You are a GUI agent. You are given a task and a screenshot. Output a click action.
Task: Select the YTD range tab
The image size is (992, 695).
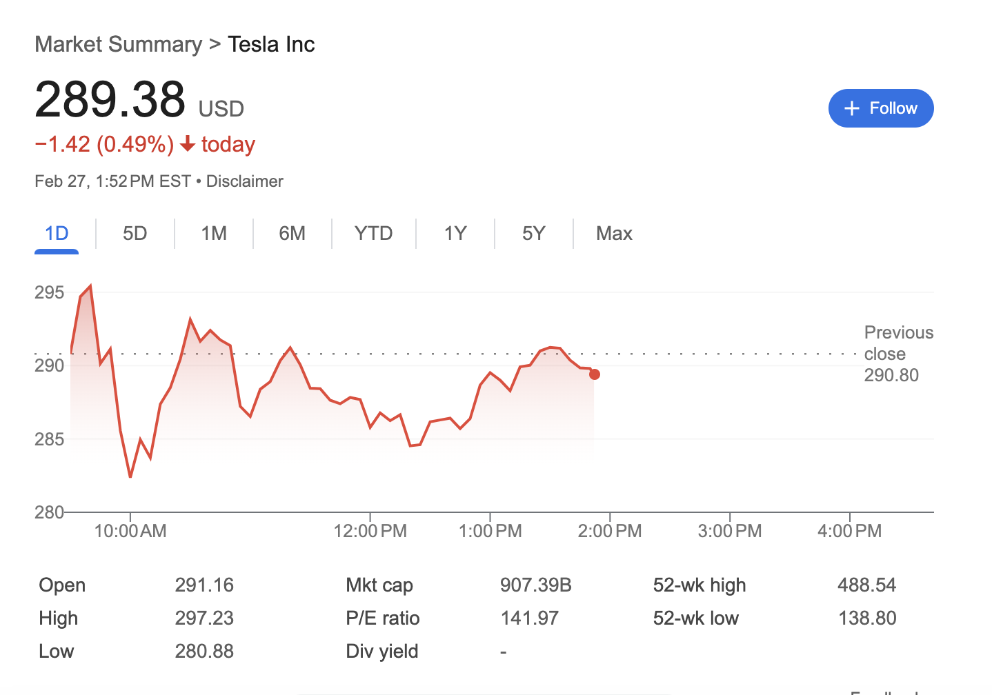click(x=373, y=234)
